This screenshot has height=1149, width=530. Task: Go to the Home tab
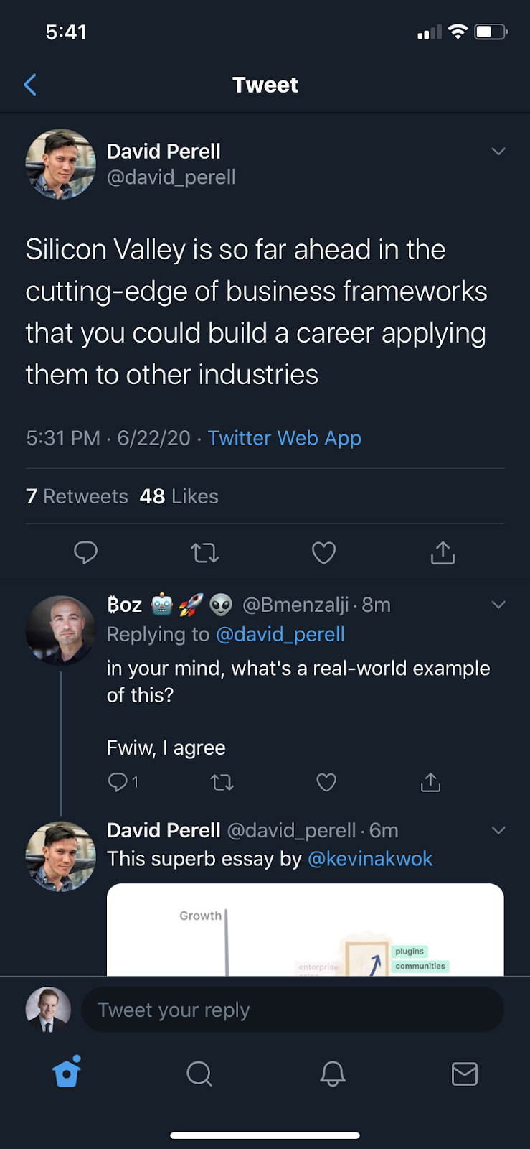click(x=67, y=1073)
